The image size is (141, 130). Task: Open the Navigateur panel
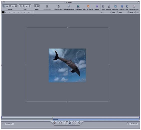click(x=109, y=6)
